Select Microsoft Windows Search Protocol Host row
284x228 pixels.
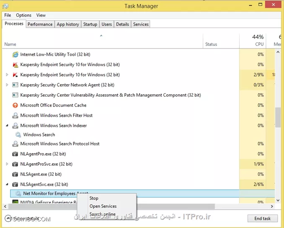point(139,143)
